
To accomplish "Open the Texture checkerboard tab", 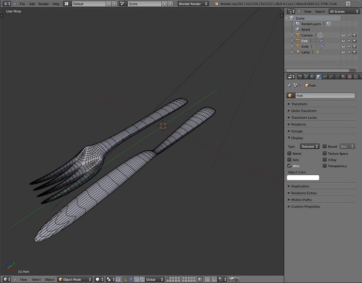I will coord(350,76).
